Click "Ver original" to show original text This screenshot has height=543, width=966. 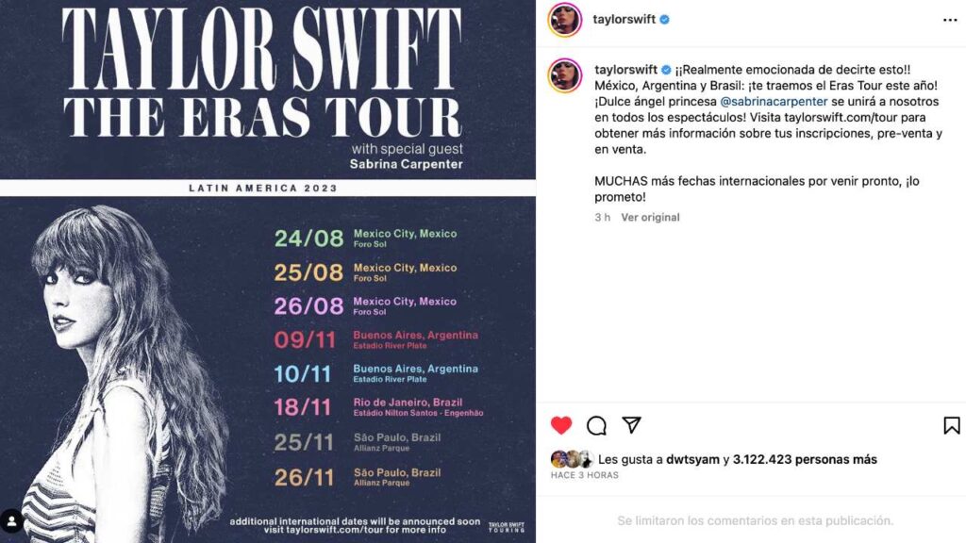click(x=650, y=218)
